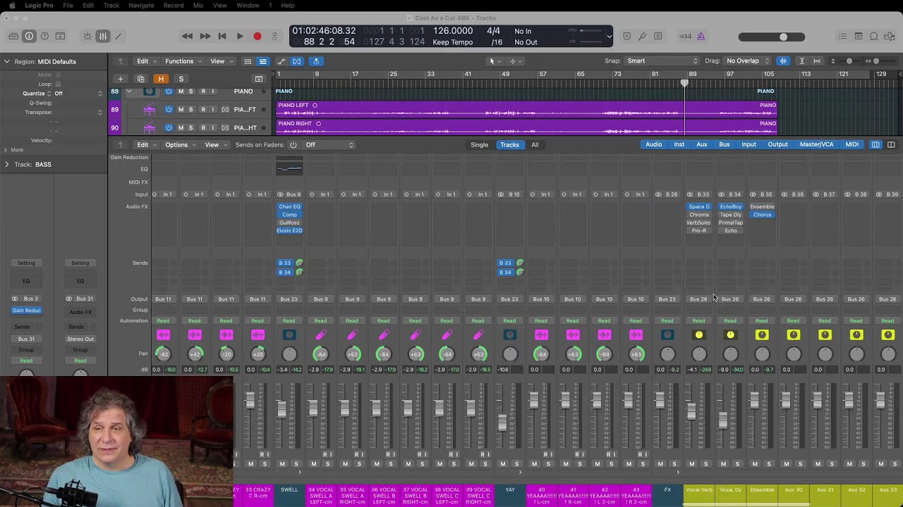Open Sends on Faders Off dropdown

click(x=329, y=145)
